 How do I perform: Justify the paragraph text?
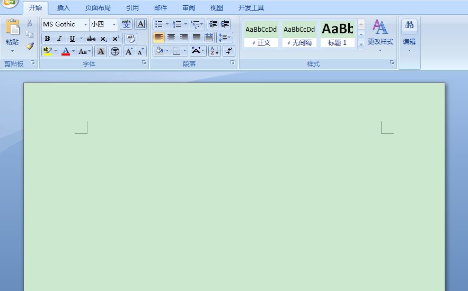point(197,37)
